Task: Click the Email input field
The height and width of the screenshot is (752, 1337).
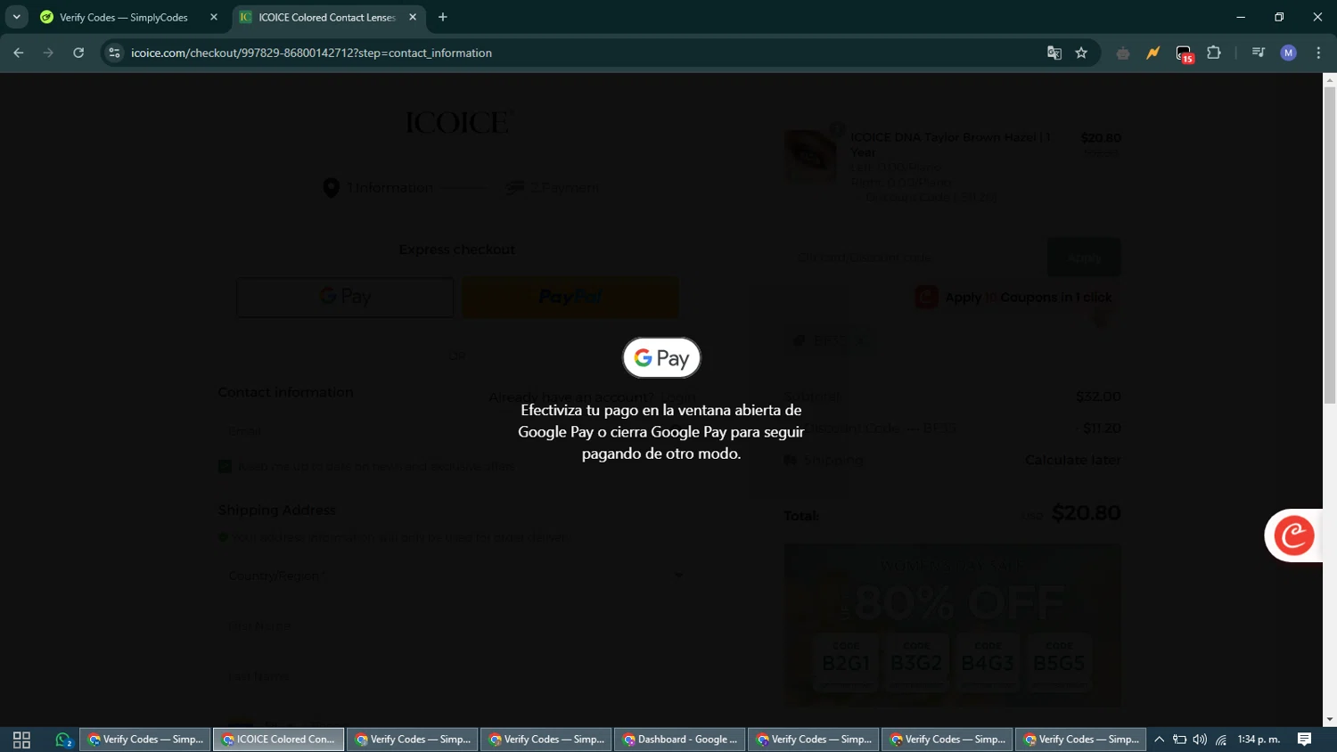Action: pos(456,431)
